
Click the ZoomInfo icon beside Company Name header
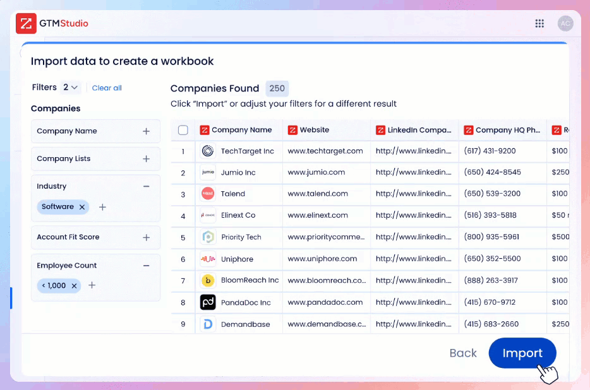click(x=204, y=130)
